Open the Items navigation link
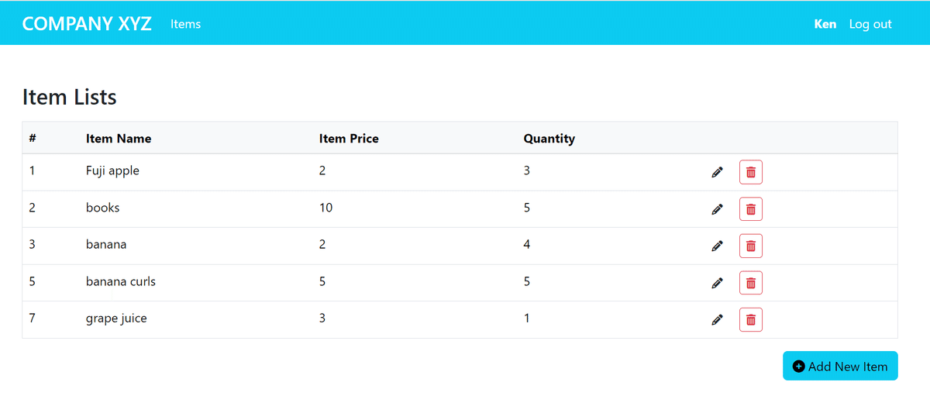The image size is (930, 396). (185, 24)
